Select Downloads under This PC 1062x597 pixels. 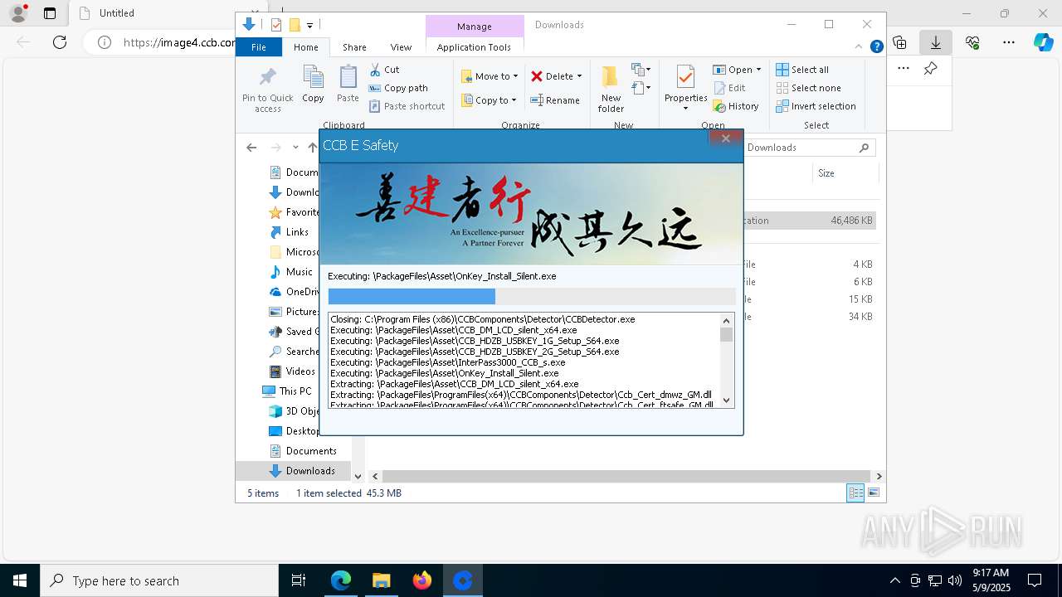(x=310, y=471)
